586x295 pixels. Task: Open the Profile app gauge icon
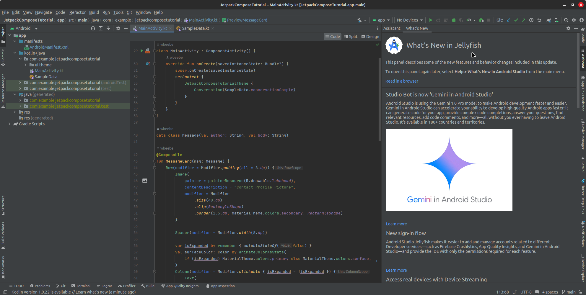(469, 20)
